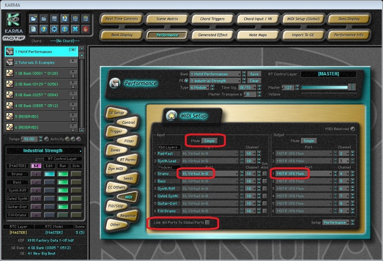Open help with the question mark icon

coord(44,29)
